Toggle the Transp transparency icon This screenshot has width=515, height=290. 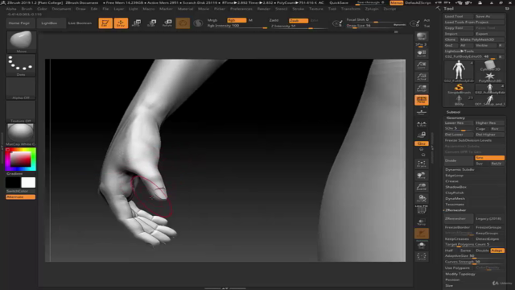click(422, 222)
